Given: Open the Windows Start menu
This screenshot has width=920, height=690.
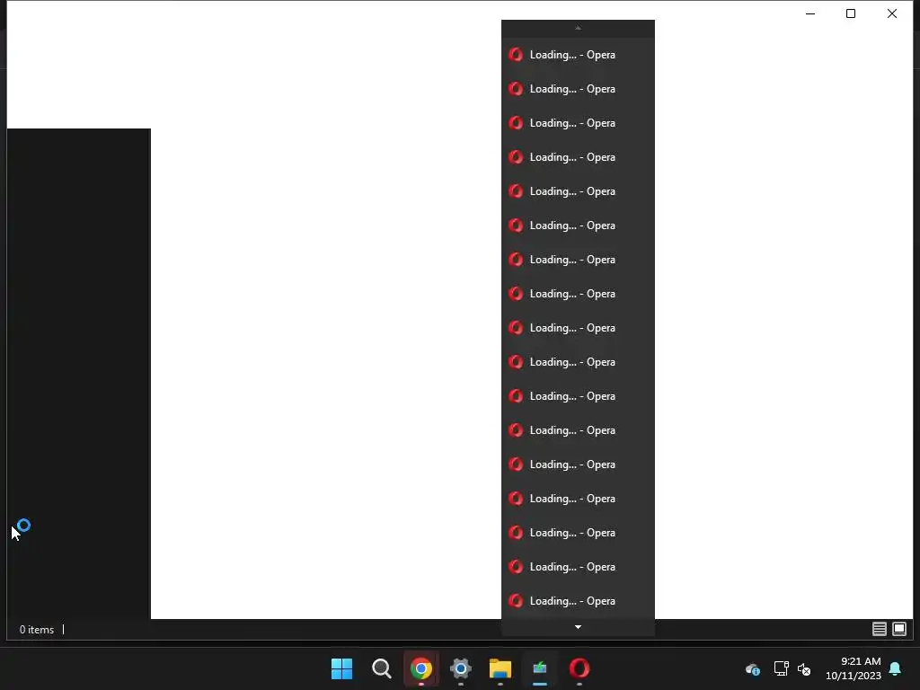Looking at the screenshot, I should pos(341,668).
